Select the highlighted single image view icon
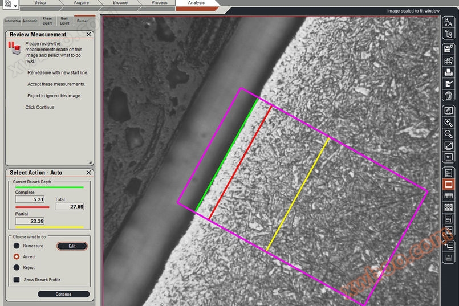 449,185
